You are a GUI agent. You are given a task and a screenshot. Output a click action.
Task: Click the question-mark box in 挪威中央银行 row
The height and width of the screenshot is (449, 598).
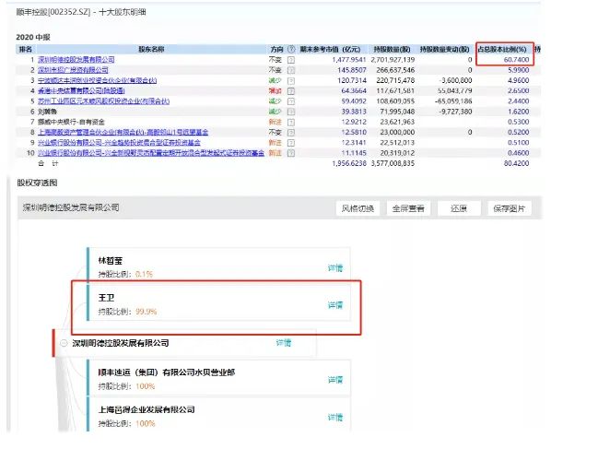pos(291,122)
